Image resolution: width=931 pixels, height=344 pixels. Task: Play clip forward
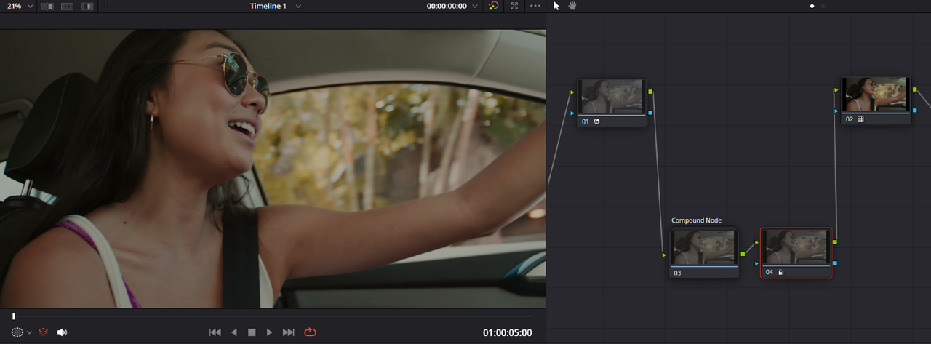click(x=270, y=332)
